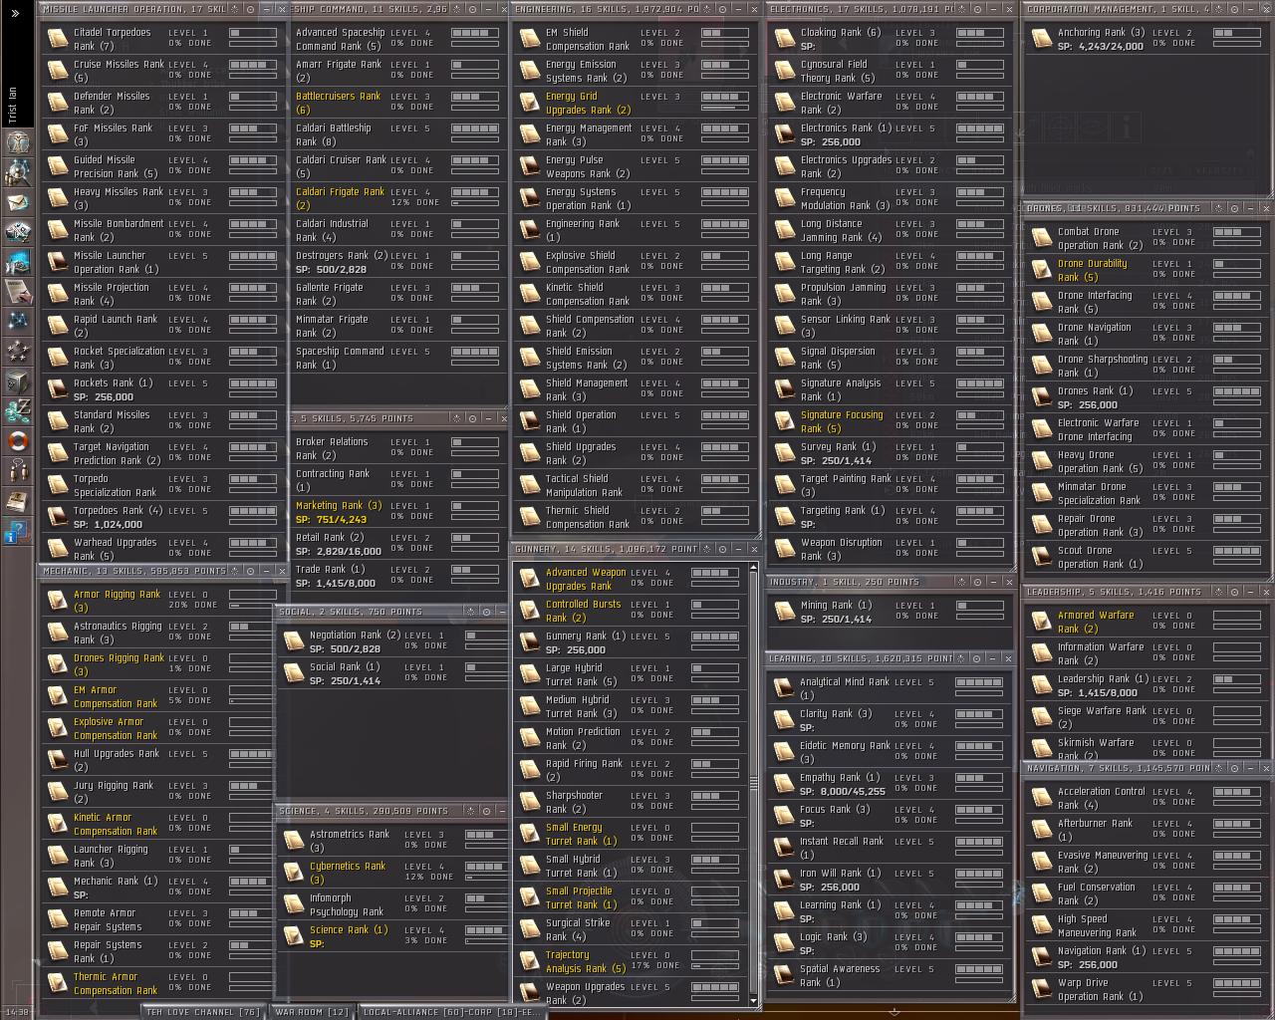The image size is (1275, 1020).
Task: Expand the sidebar with the double-arrow button
Action: (x=15, y=13)
